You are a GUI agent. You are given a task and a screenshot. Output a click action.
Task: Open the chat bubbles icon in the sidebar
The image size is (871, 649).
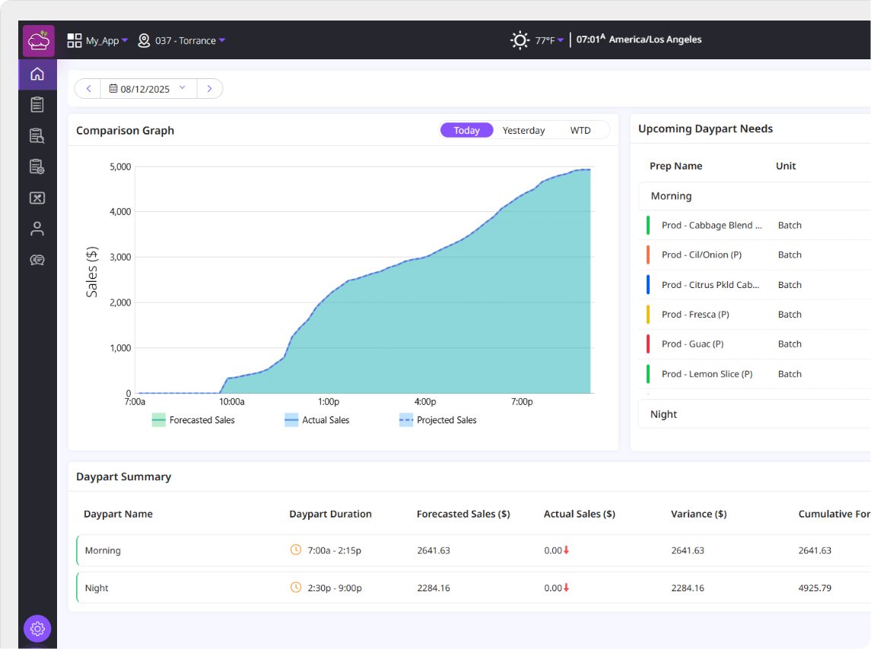[x=37, y=260]
